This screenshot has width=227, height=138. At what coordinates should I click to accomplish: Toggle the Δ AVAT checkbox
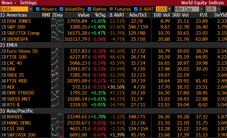tap(136, 9)
